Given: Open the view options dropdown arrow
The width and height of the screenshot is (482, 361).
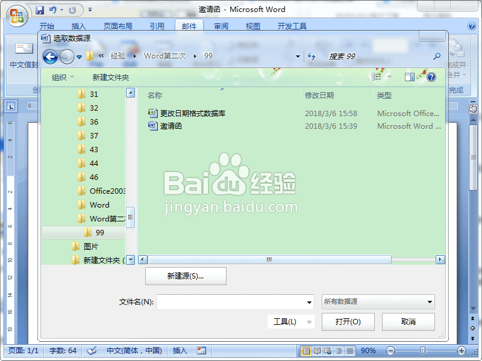Looking at the screenshot, I should (389, 77).
